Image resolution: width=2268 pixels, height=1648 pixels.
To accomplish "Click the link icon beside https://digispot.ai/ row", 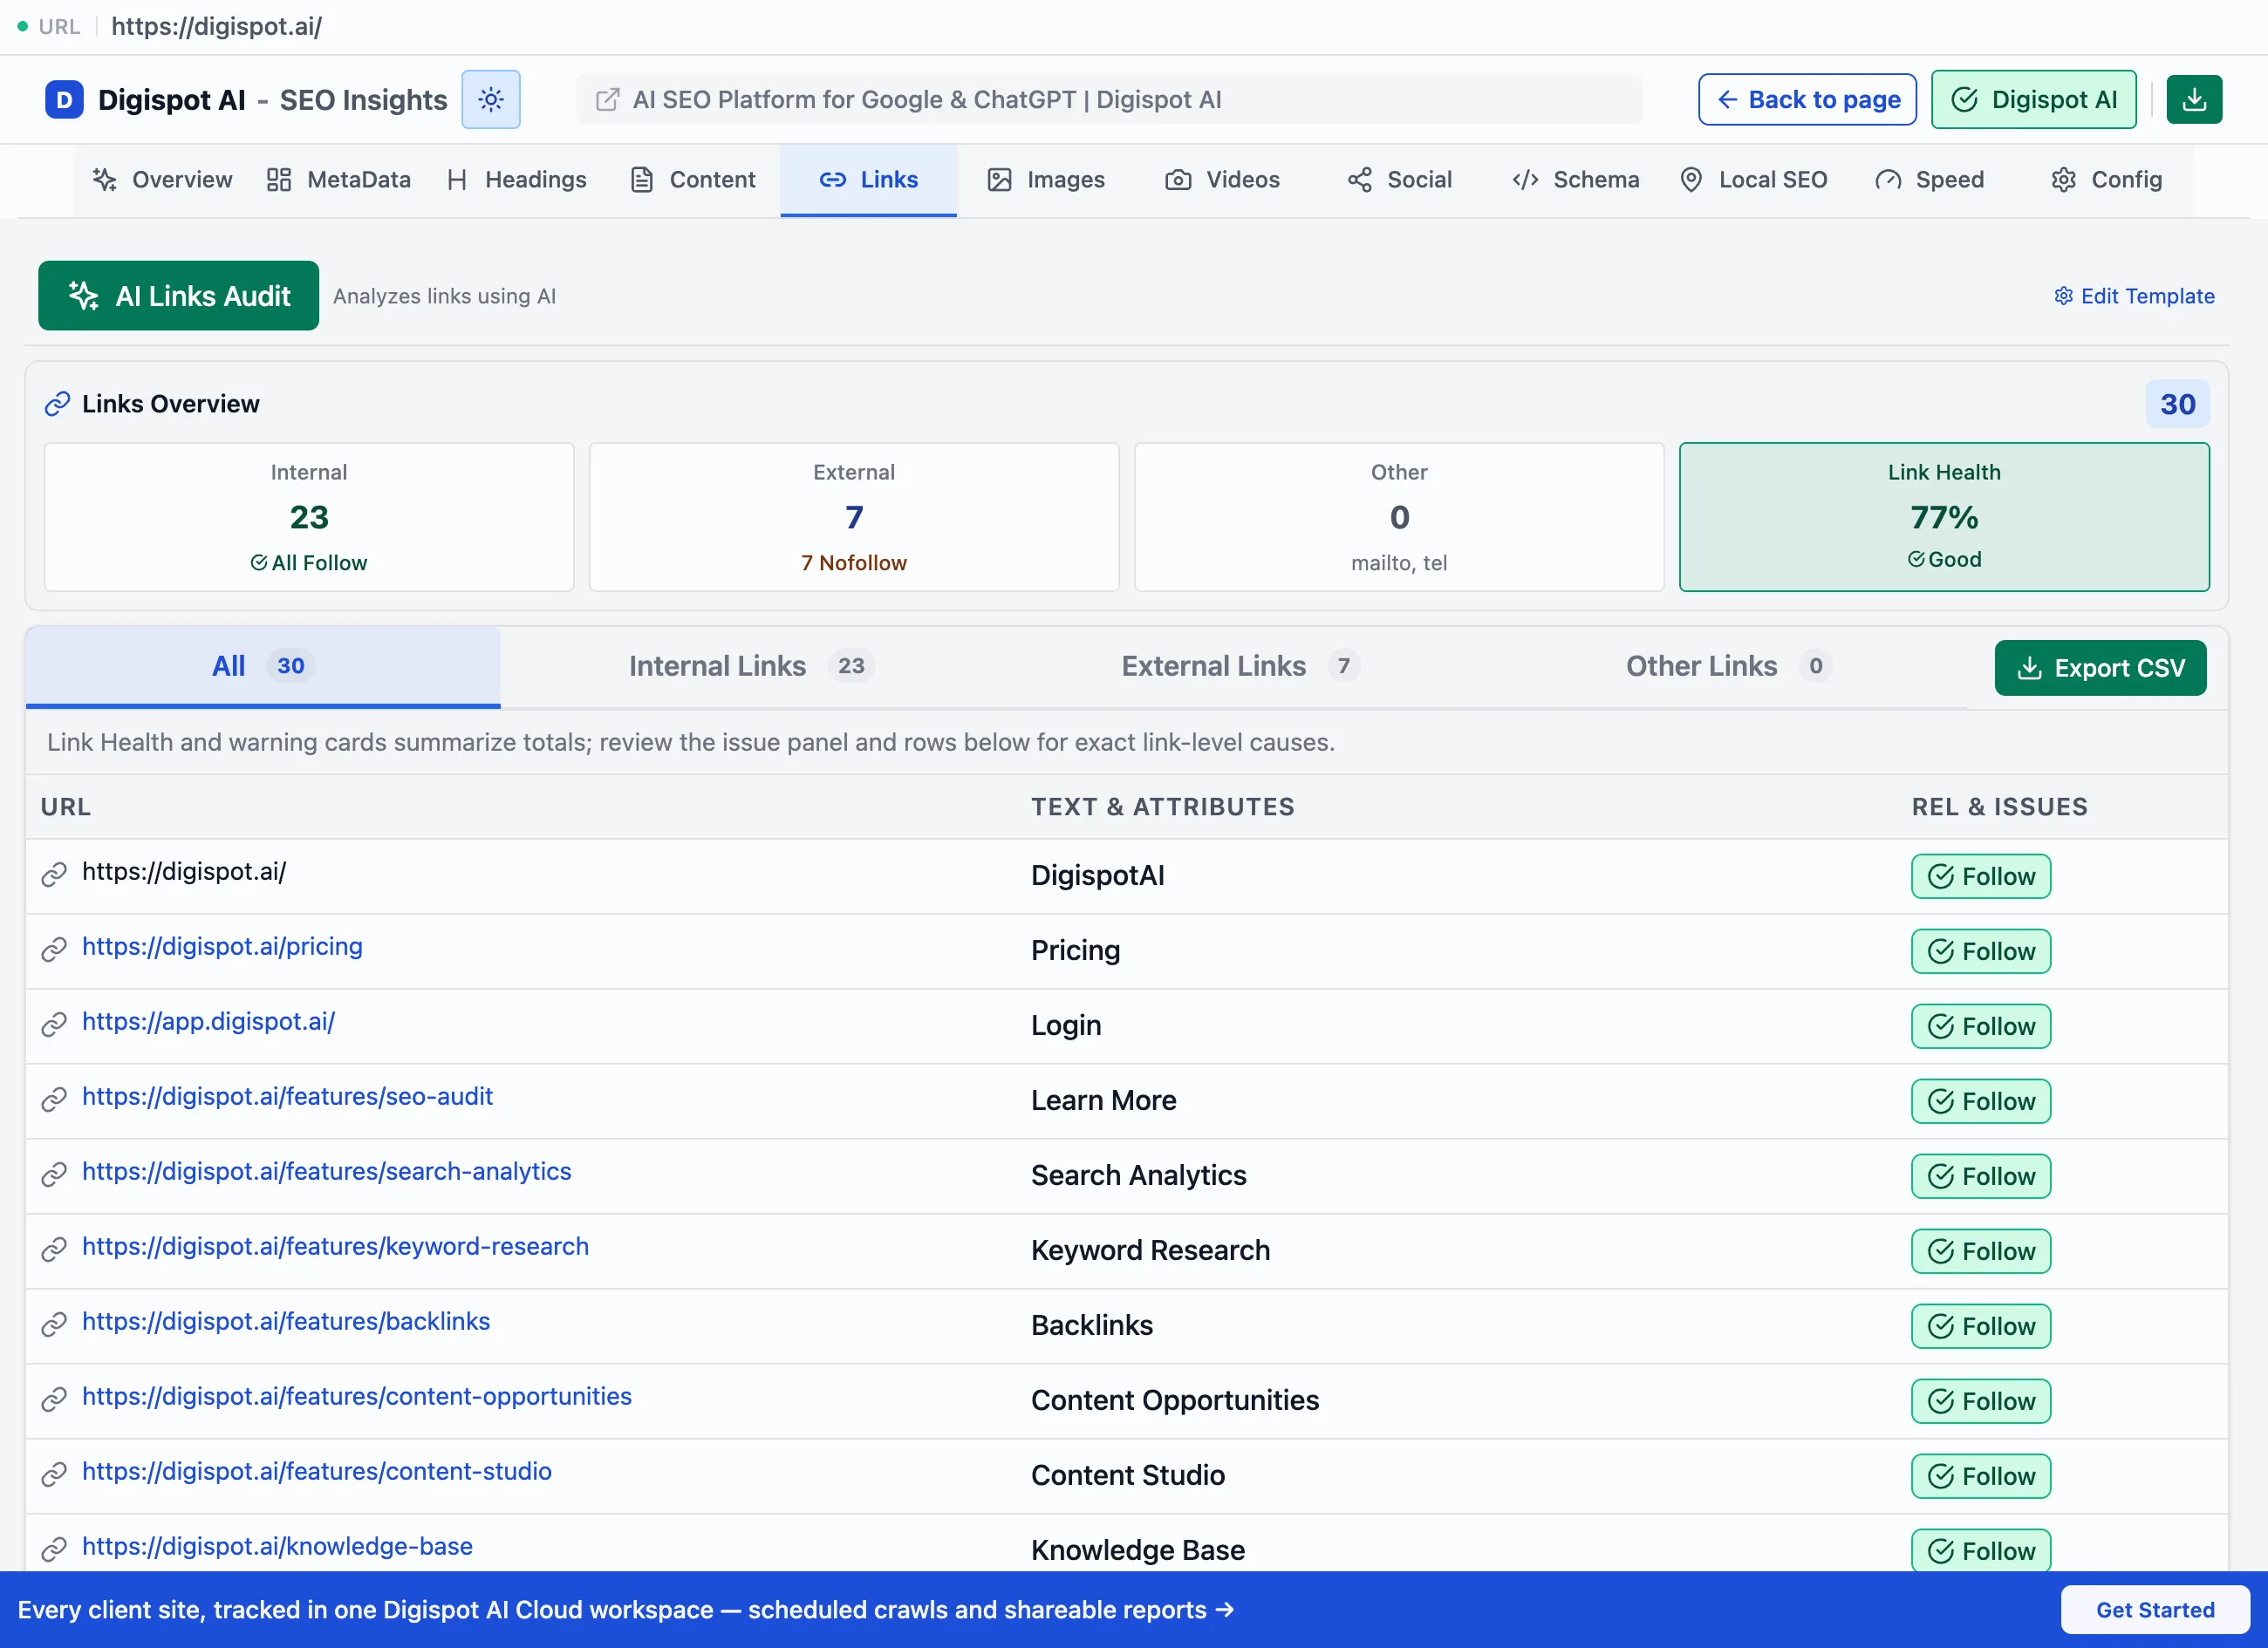I will click(54, 875).
